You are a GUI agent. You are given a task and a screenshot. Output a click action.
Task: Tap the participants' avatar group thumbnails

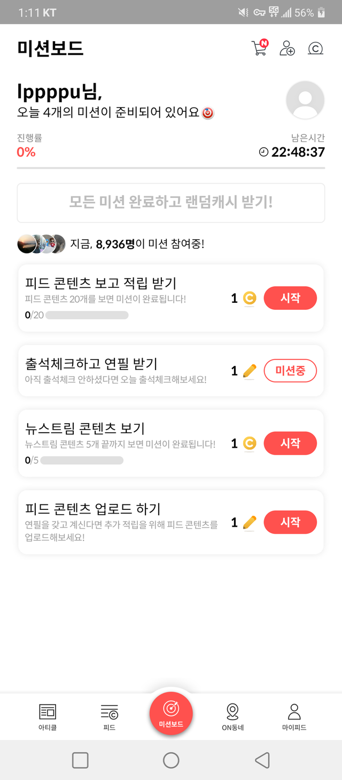tap(41, 244)
